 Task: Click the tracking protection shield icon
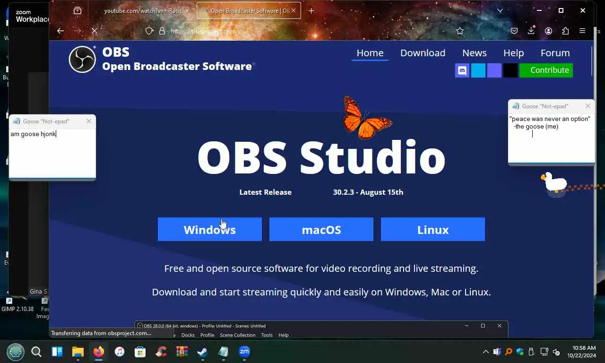pos(149,31)
